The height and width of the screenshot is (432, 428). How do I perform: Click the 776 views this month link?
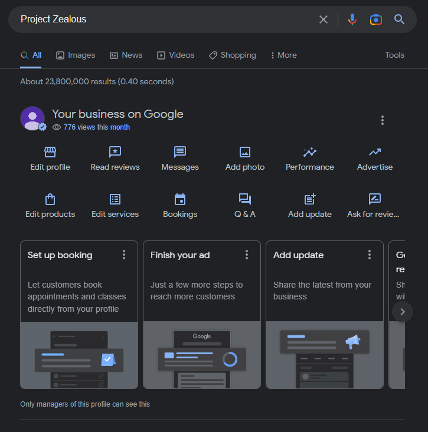(x=96, y=127)
